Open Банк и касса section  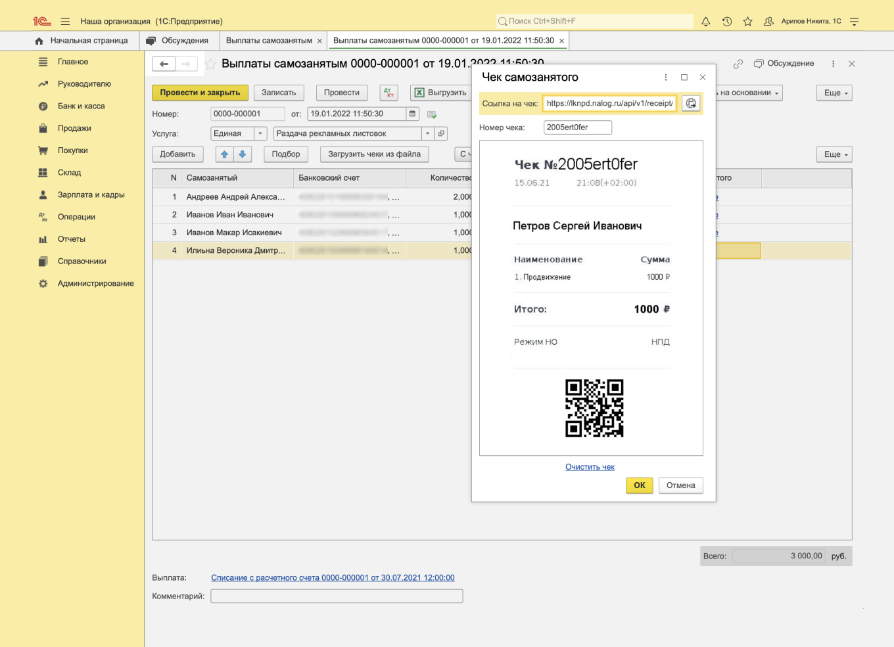click(81, 106)
